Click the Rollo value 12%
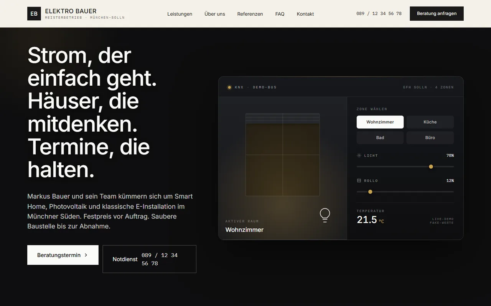Viewport: 491px width, 306px height. (x=450, y=181)
